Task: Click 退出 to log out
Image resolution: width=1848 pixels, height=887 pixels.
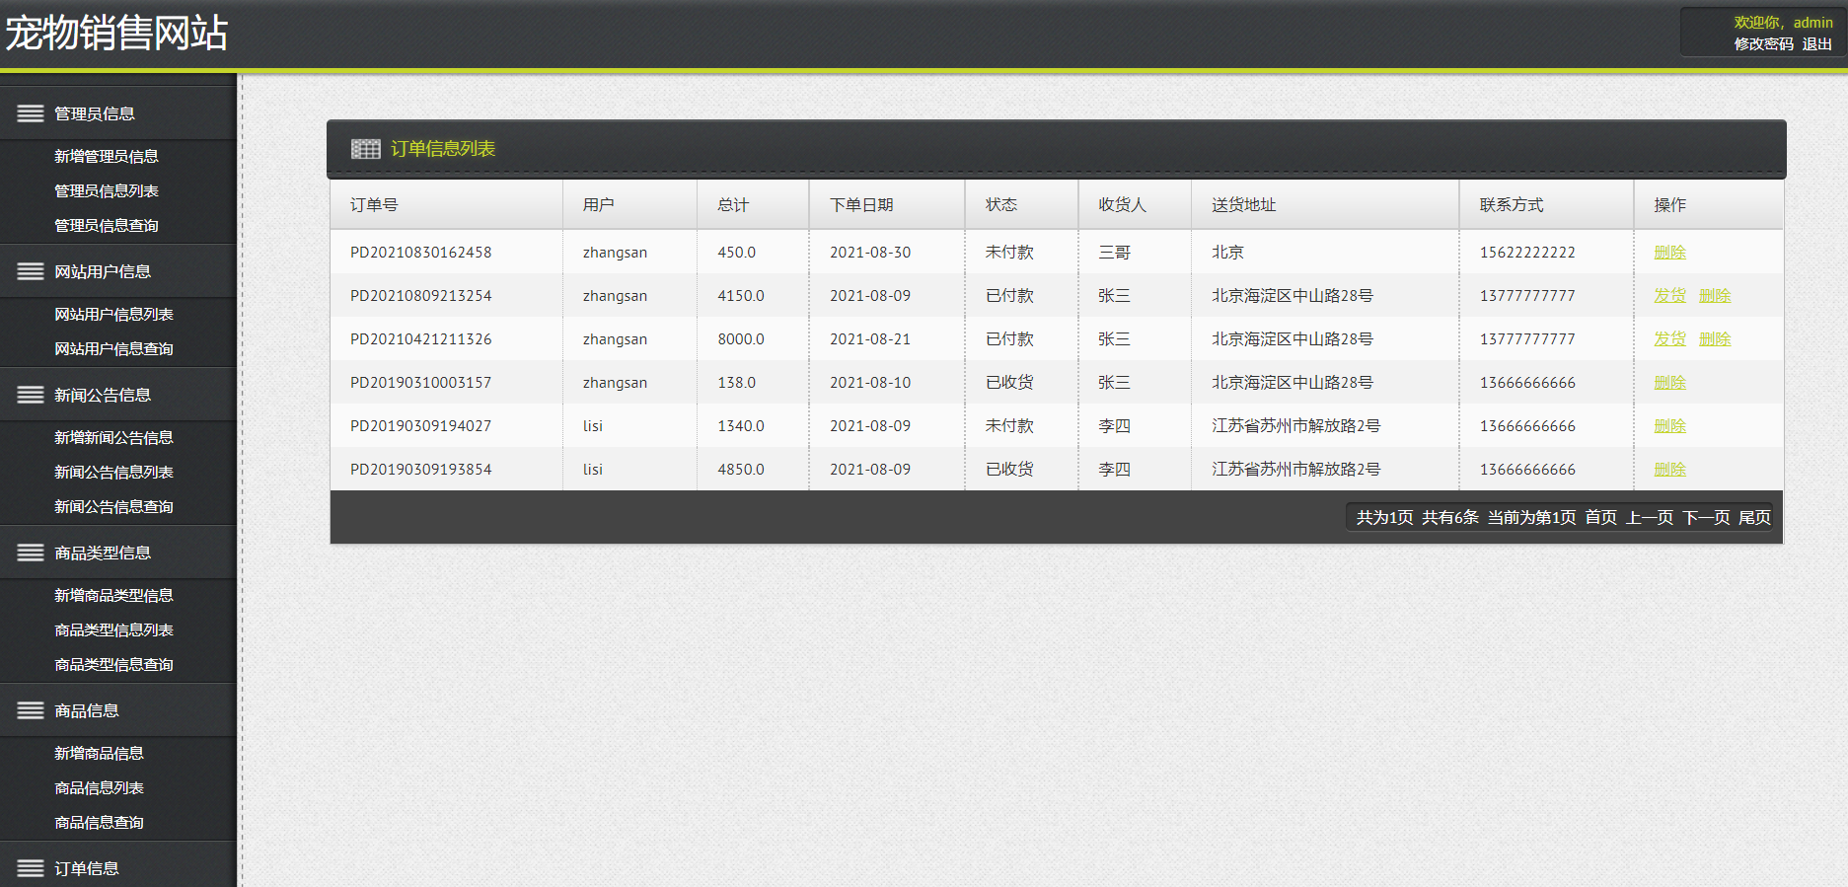Action: pos(1817,44)
